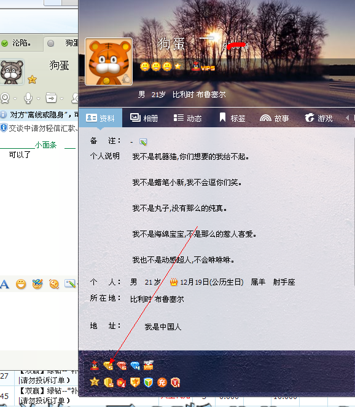Screen dimensions: 355x407
Task: Click the 对方"离线或隐身" notice bar
Action: tap(39, 114)
